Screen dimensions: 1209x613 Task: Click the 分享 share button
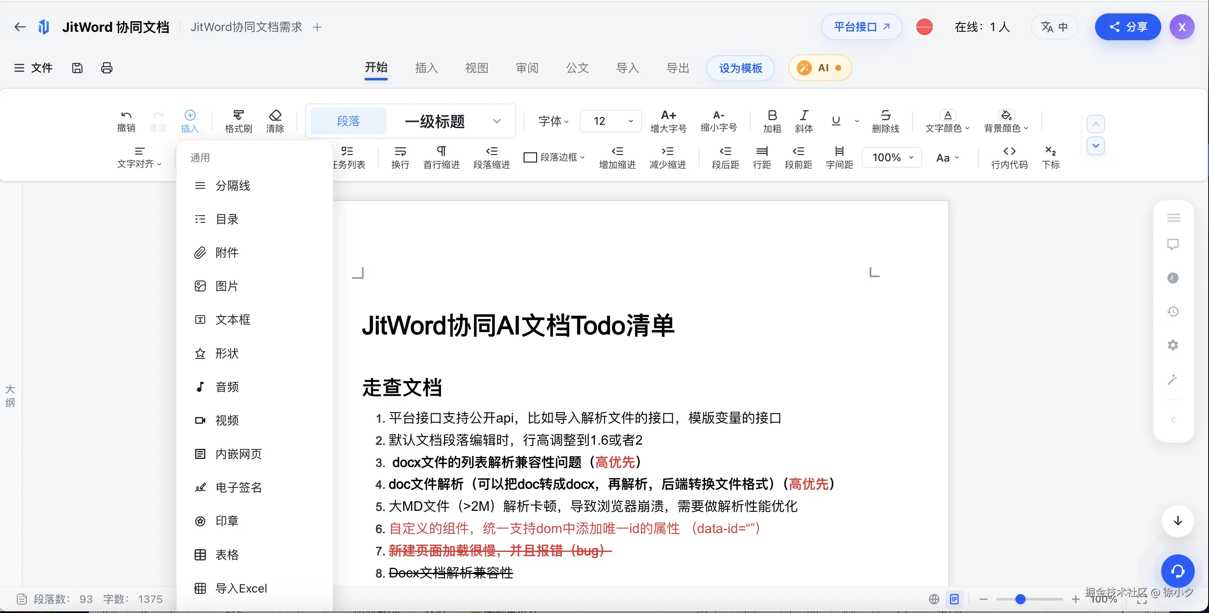pos(1127,27)
